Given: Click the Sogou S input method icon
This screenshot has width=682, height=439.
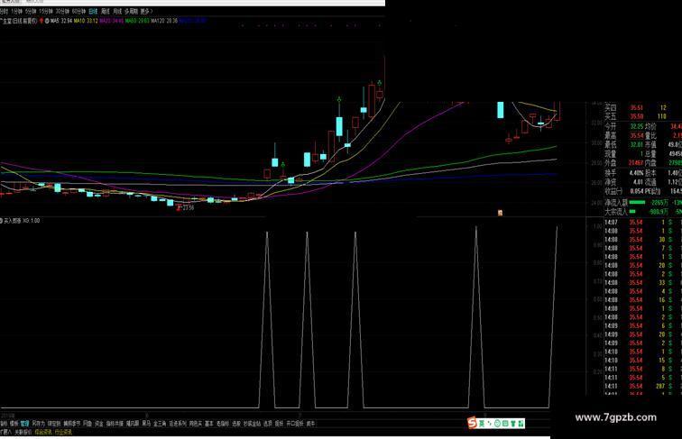Looking at the screenshot, I should click(x=472, y=423).
